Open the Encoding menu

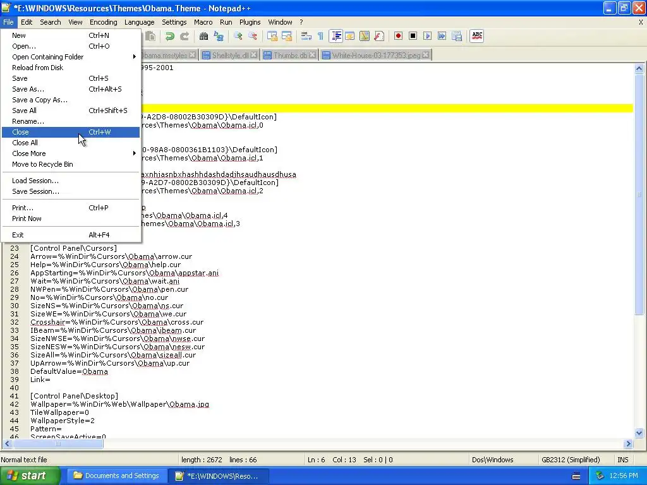103,22
